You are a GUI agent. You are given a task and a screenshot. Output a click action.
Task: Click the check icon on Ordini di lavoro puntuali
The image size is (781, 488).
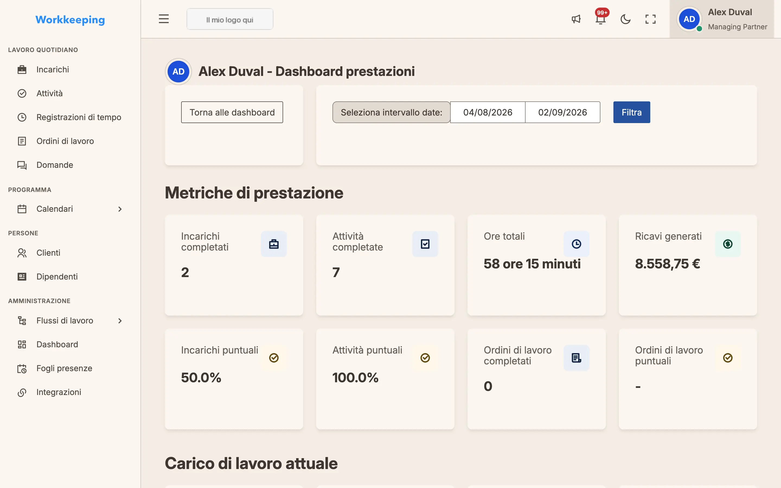click(728, 358)
